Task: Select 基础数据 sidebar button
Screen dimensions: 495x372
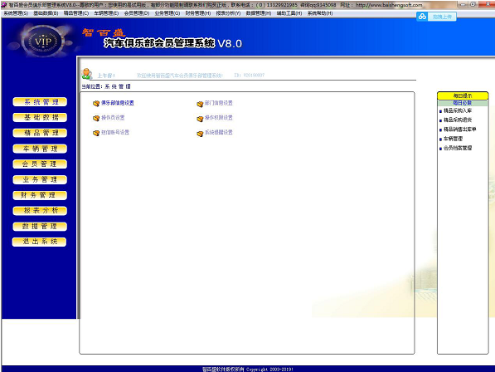Action: point(40,117)
